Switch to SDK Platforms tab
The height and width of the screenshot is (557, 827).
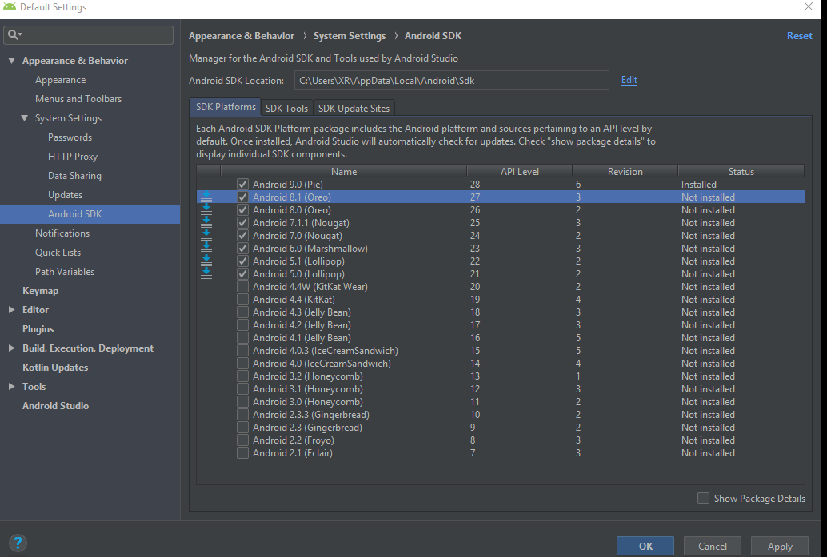(226, 107)
